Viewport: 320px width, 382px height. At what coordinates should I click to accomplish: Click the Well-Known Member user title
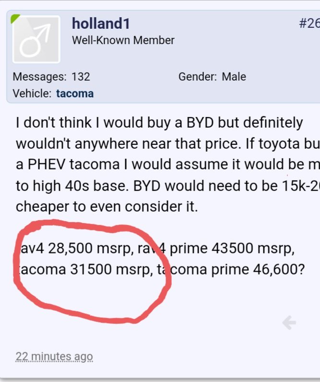click(x=123, y=40)
